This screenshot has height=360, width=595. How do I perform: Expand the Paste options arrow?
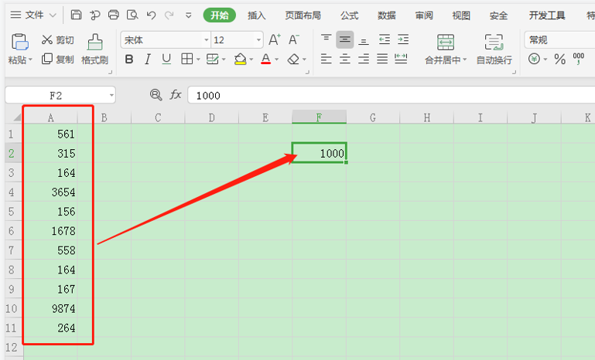[x=30, y=60]
